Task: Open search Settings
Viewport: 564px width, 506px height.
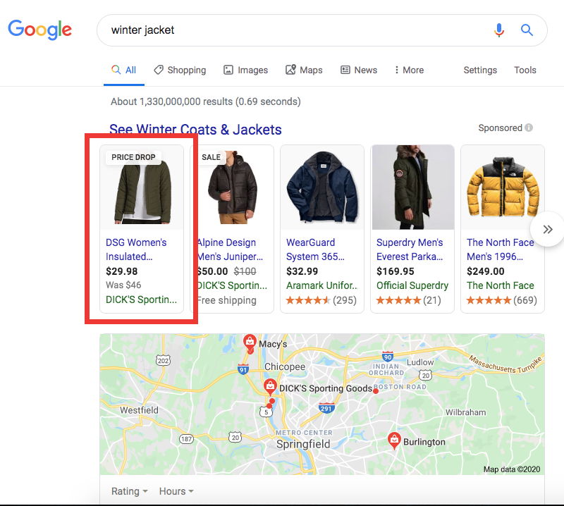Action: [480, 70]
